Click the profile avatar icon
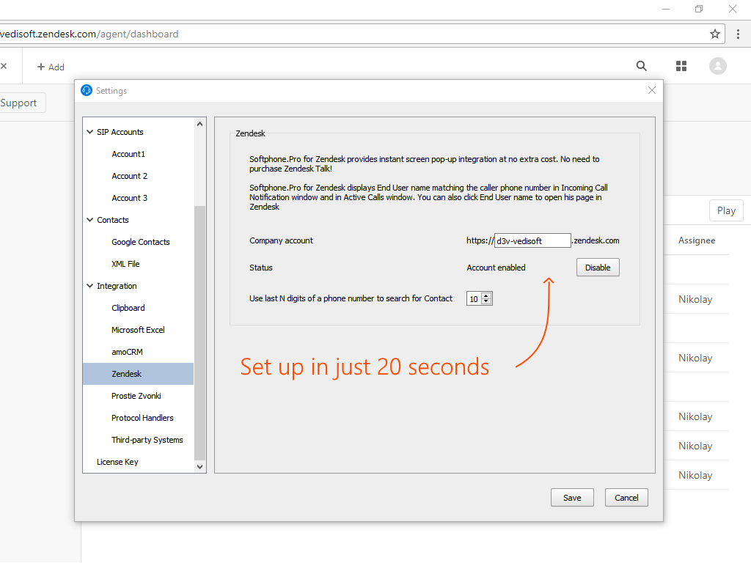751x563 pixels. click(x=717, y=66)
